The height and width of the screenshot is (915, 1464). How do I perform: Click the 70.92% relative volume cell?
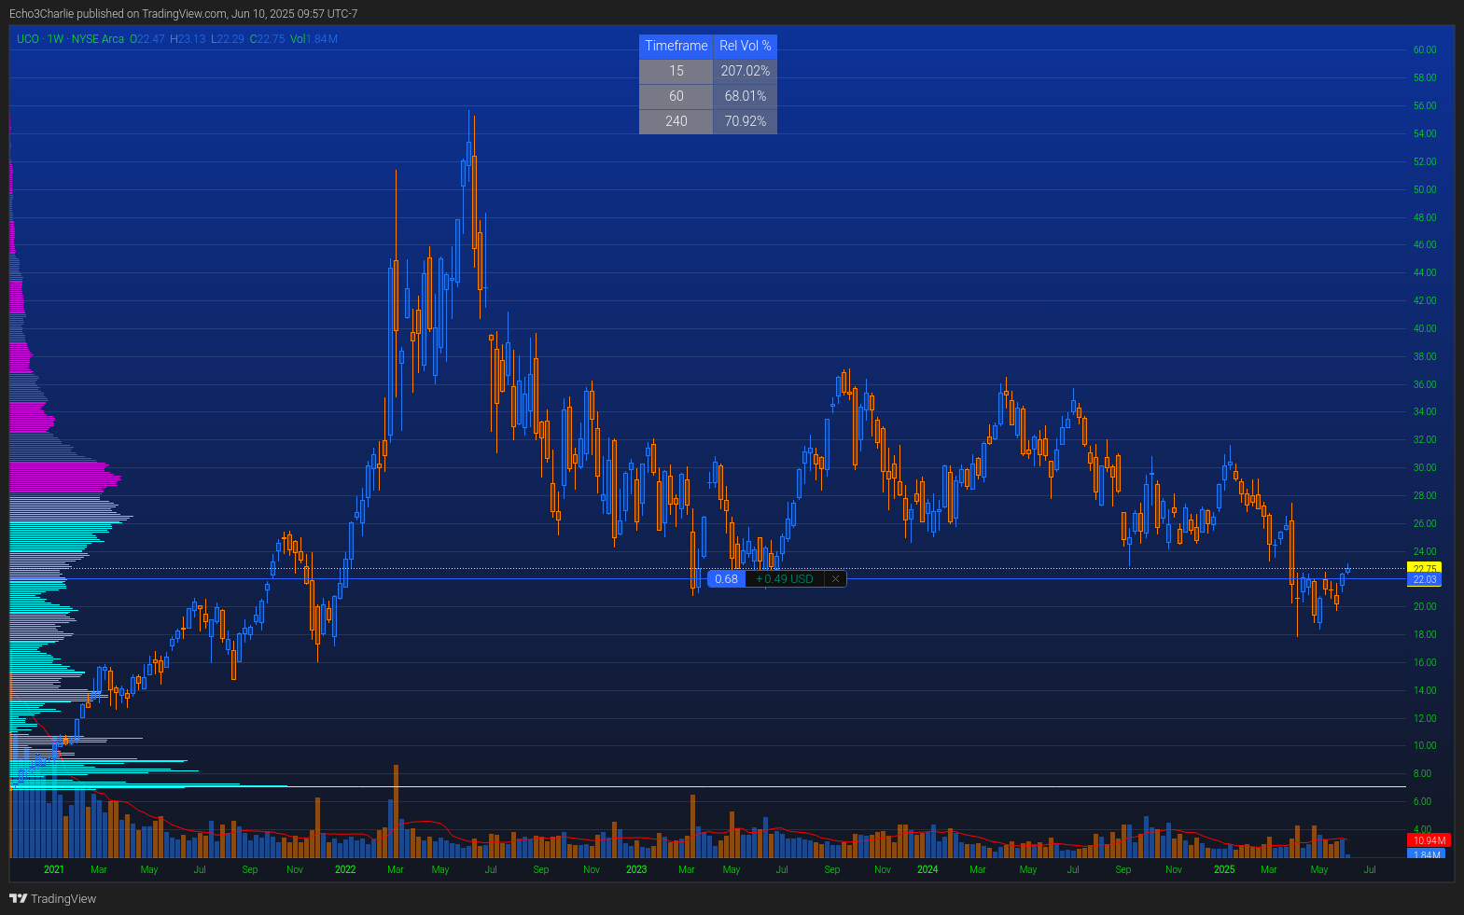pos(746,121)
